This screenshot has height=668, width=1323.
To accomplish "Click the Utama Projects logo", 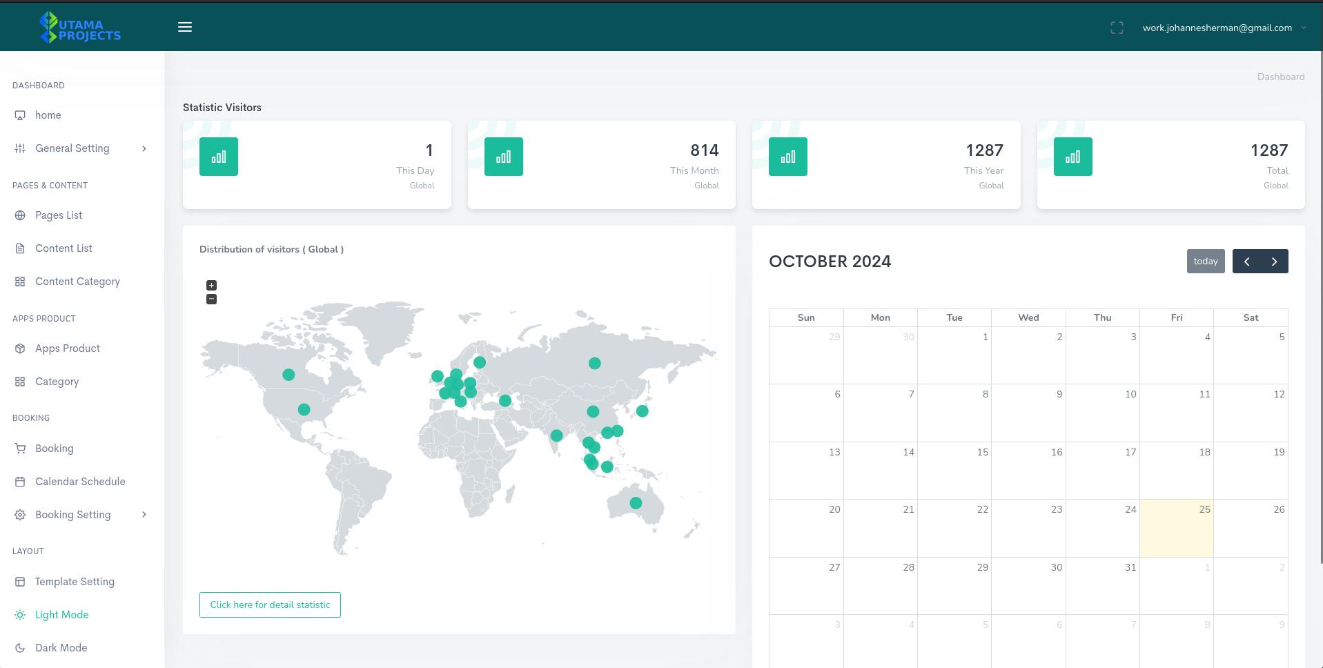I will 80,28.
